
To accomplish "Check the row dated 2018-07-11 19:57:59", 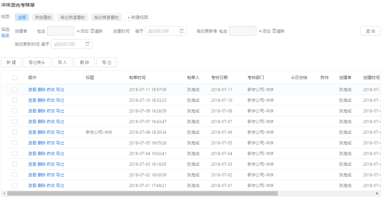I will pos(15,90).
